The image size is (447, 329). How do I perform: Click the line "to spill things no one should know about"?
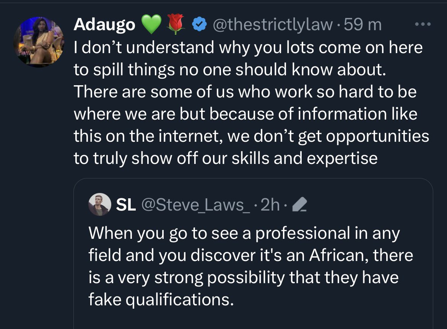(x=228, y=70)
